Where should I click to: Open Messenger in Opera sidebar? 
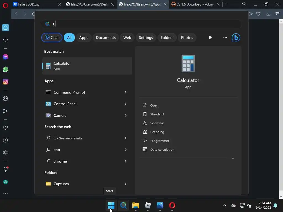(6, 57)
